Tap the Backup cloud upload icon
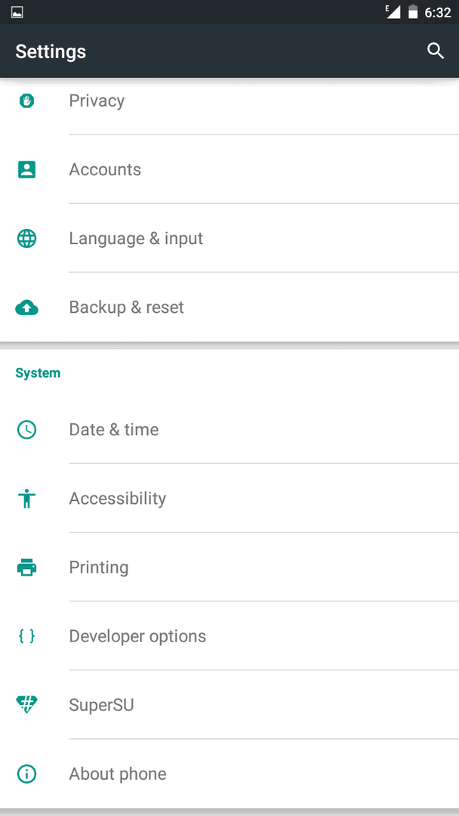This screenshot has width=459, height=816. click(26, 308)
